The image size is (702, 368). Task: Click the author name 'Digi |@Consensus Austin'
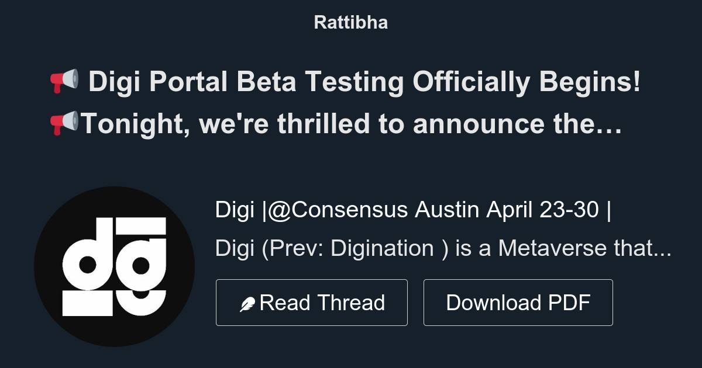pyautogui.click(x=351, y=210)
